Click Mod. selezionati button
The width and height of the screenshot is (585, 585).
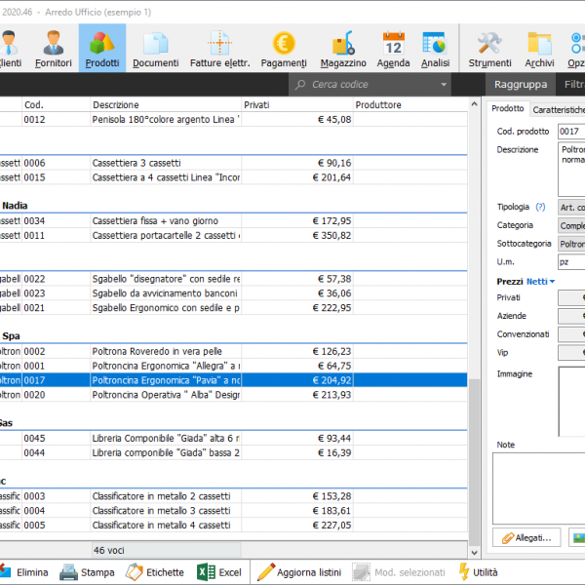(399, 572)
